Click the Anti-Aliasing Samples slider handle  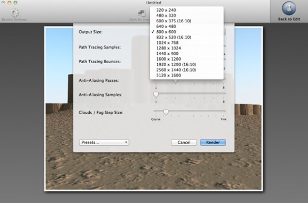(156, 95)
